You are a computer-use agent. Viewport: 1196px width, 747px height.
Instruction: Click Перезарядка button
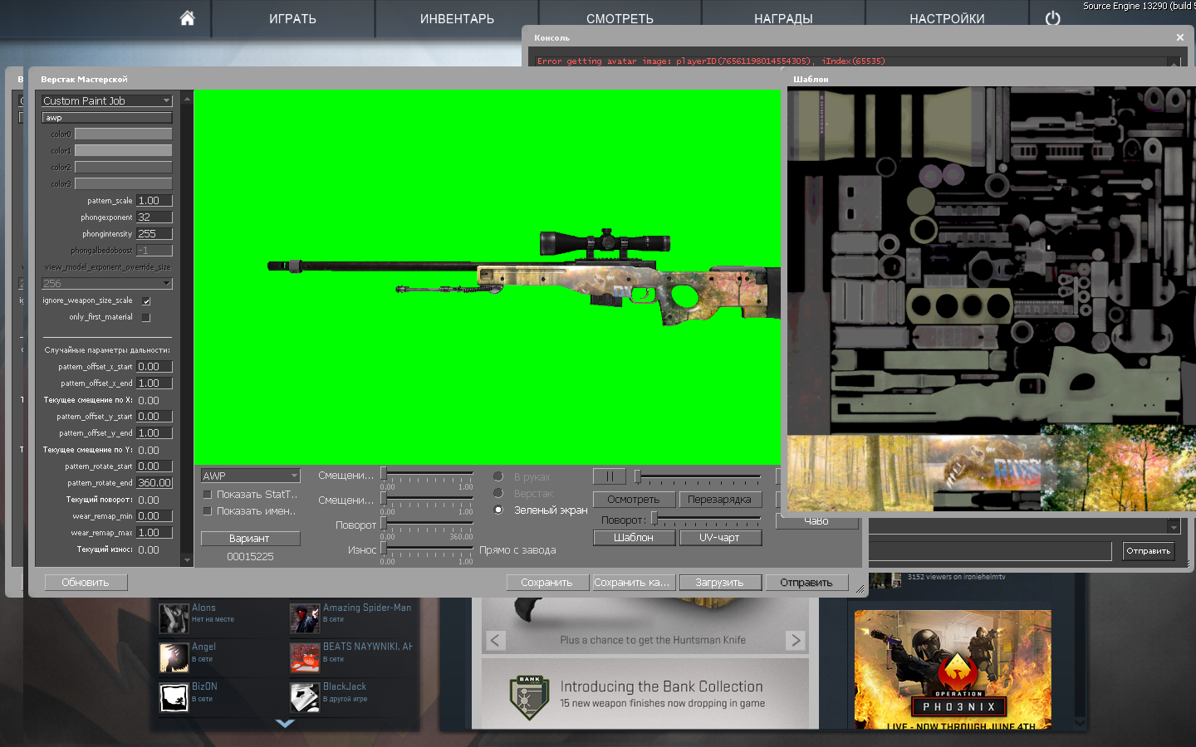click(x=719, y=500)
